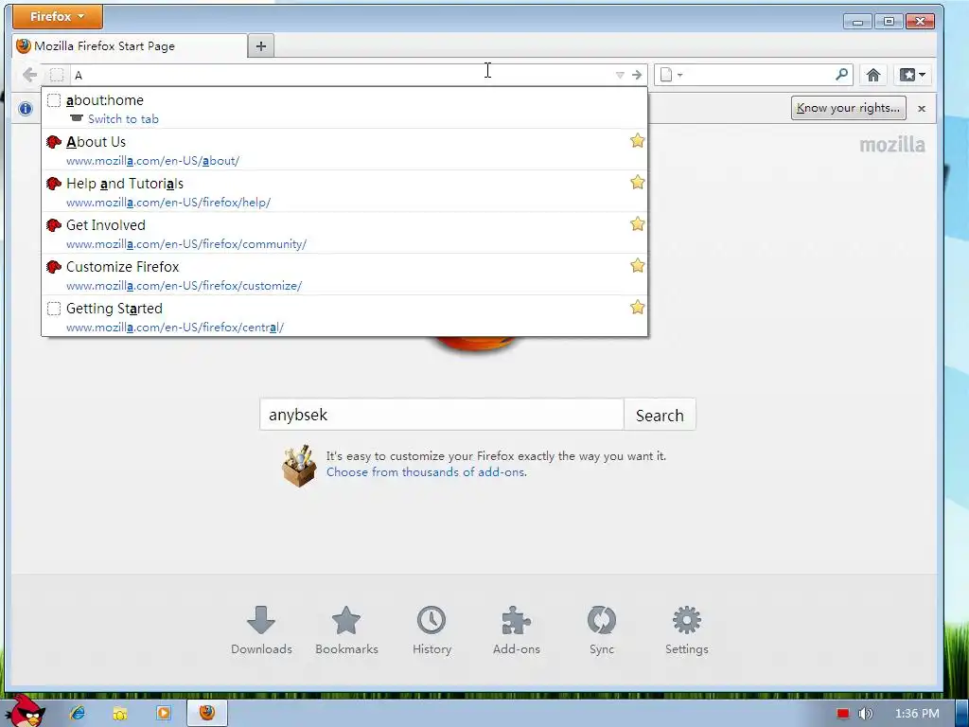Click the Search button on start page
This screenshot has height=727, width=969.
[660, 415]
